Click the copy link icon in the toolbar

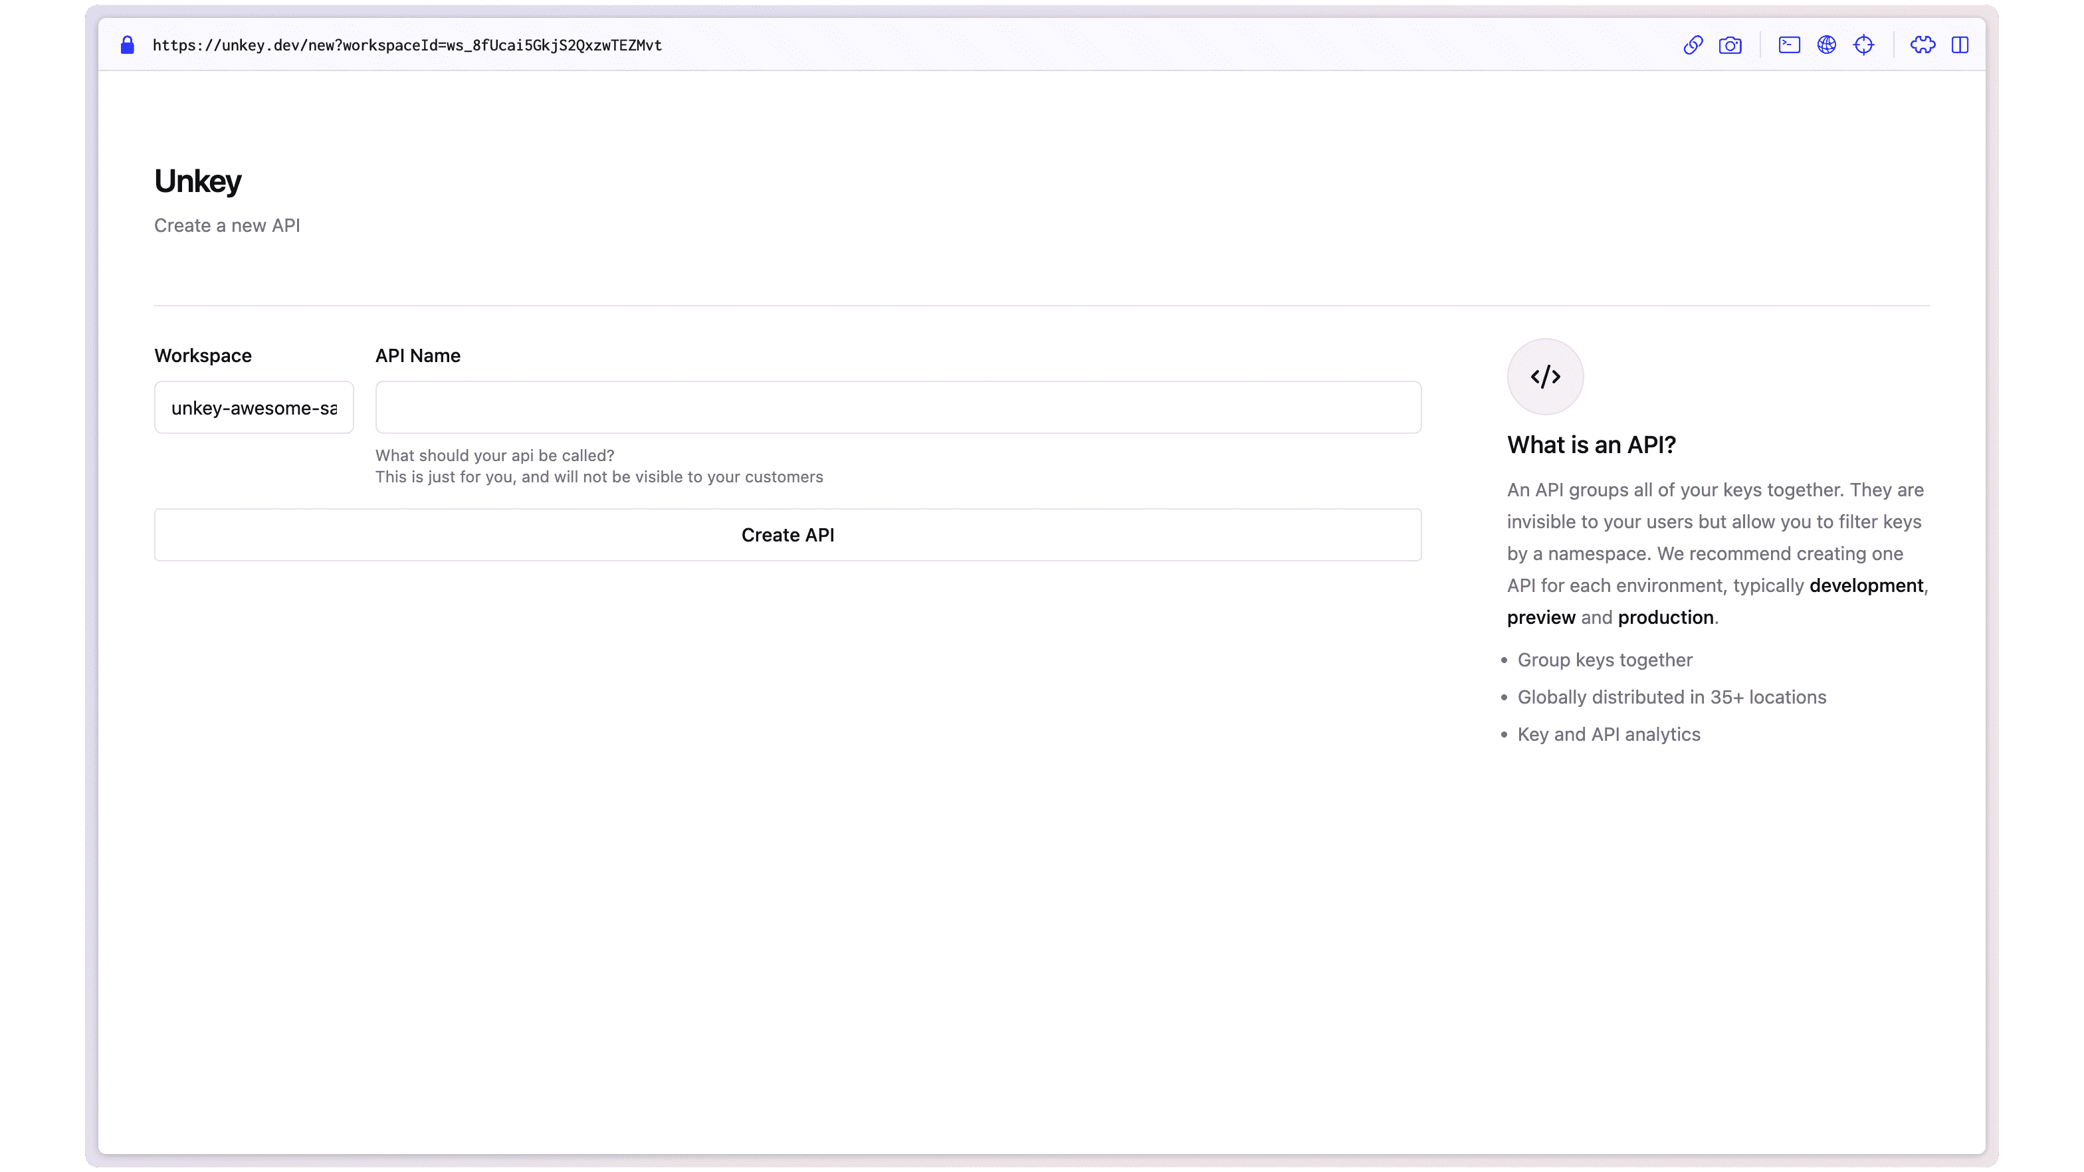pyautogui.click(x=1692, y=45)
